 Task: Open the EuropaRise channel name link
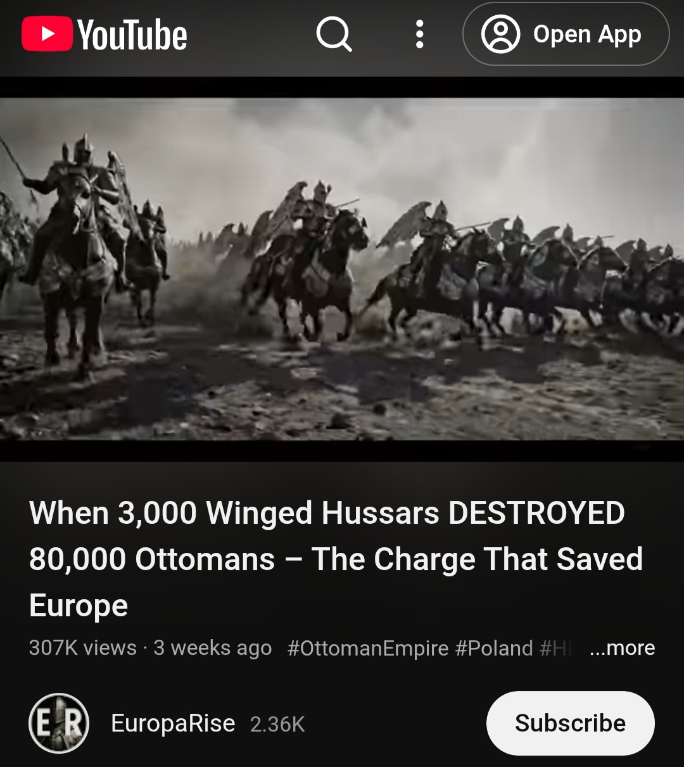pyautogui.click(x=173, y=723)
